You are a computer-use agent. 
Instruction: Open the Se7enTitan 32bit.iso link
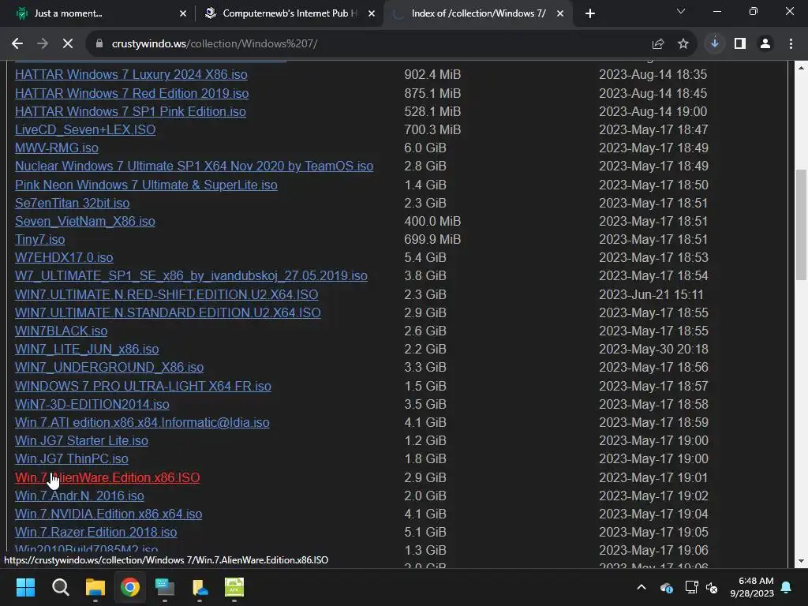(72, 203)
